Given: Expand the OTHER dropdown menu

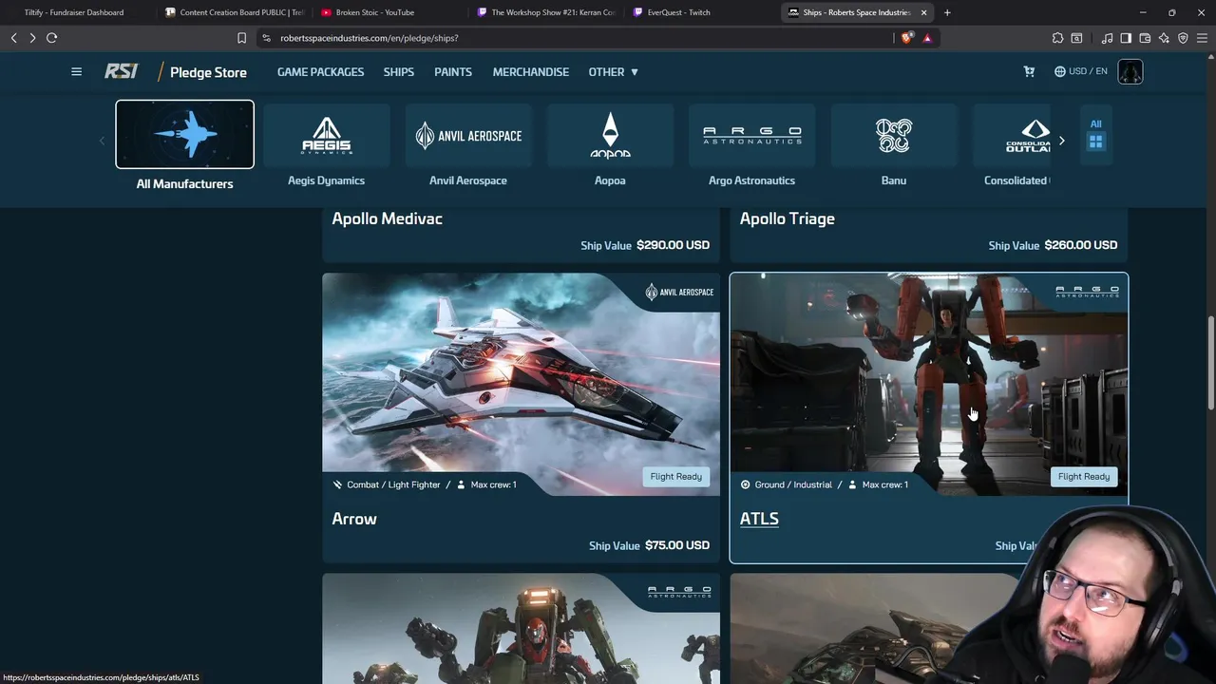Looking at the screenshot, I should pos(613,72).
